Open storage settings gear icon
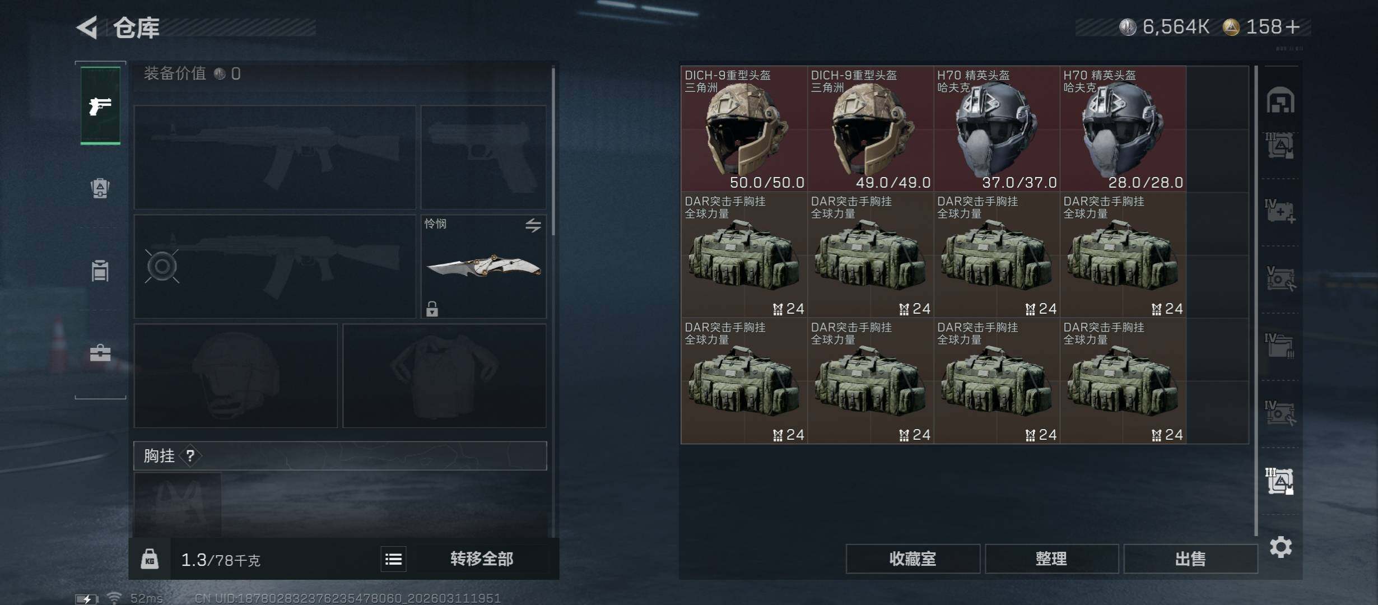 (x=1281, y=547)
